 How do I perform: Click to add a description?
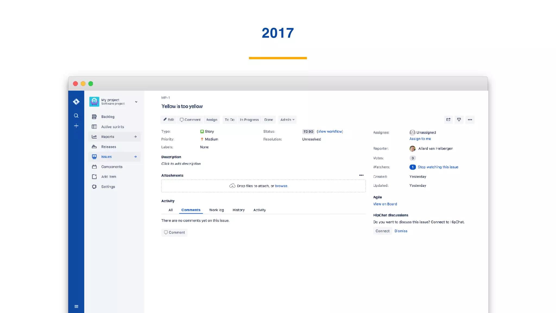point(181,164)
